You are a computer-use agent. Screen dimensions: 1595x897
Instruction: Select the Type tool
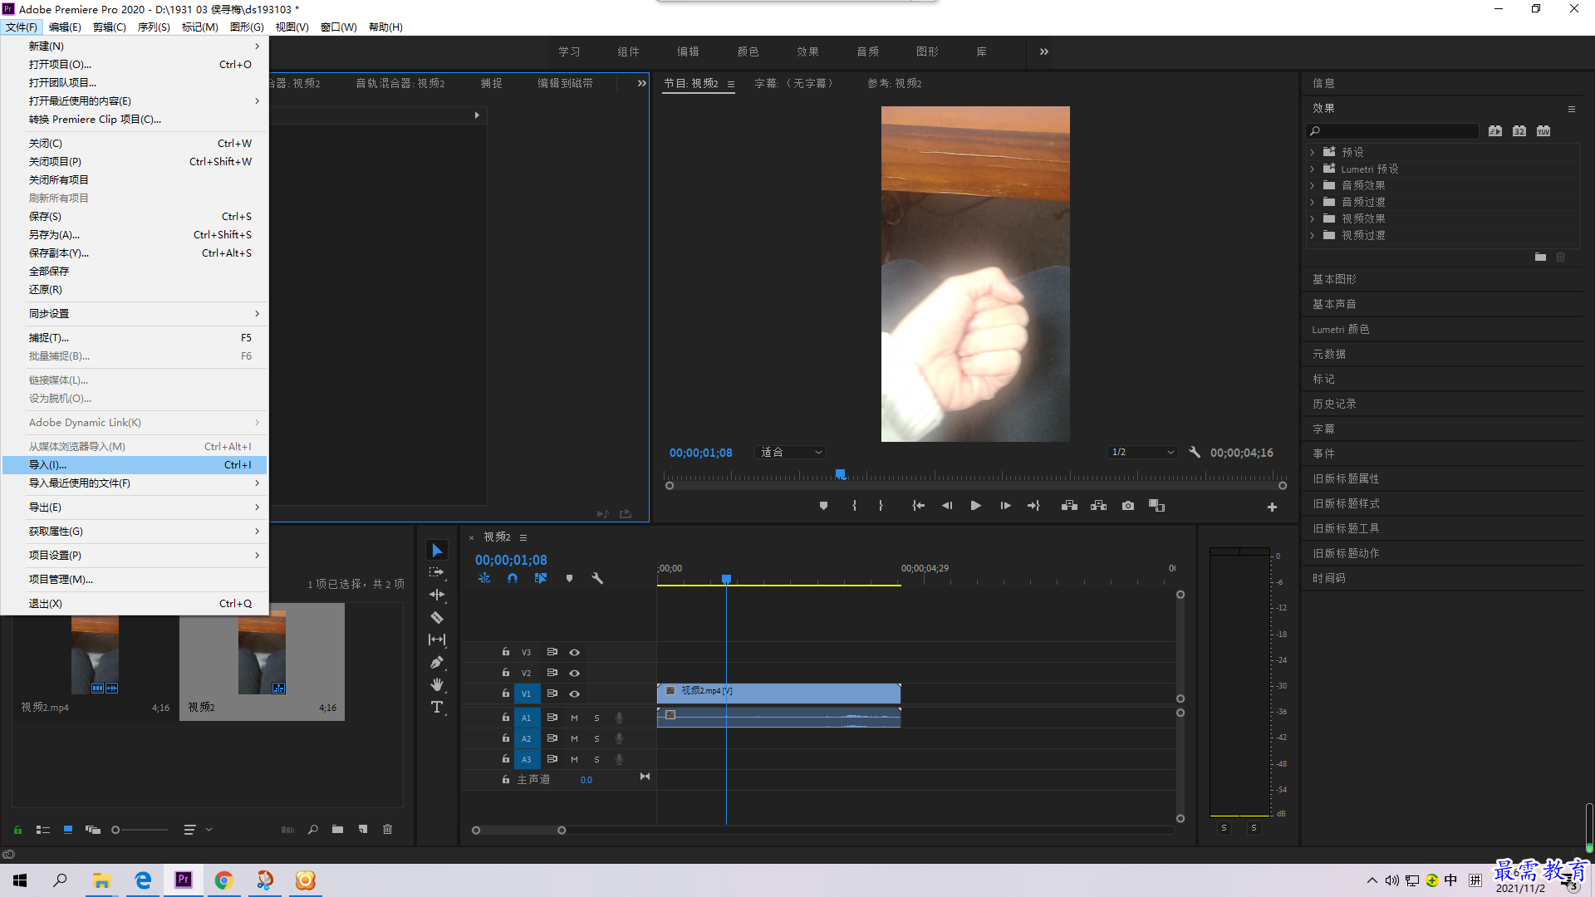(437, 707)
